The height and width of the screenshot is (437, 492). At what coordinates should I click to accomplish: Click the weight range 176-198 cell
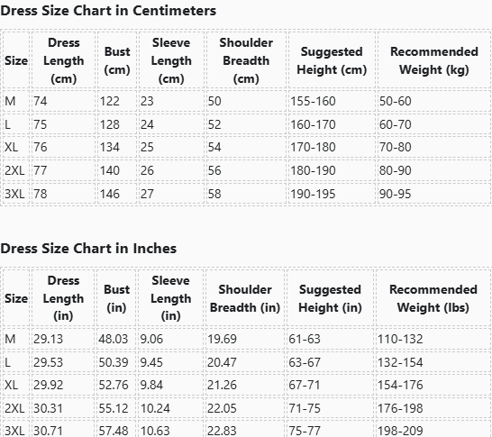[433, 408]
